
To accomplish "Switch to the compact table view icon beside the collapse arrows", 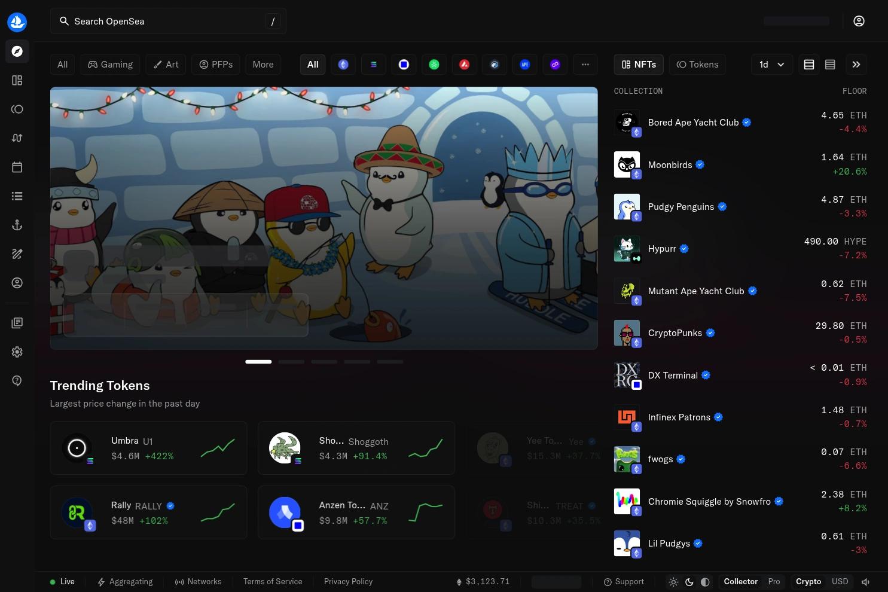I will pos(830,65).
